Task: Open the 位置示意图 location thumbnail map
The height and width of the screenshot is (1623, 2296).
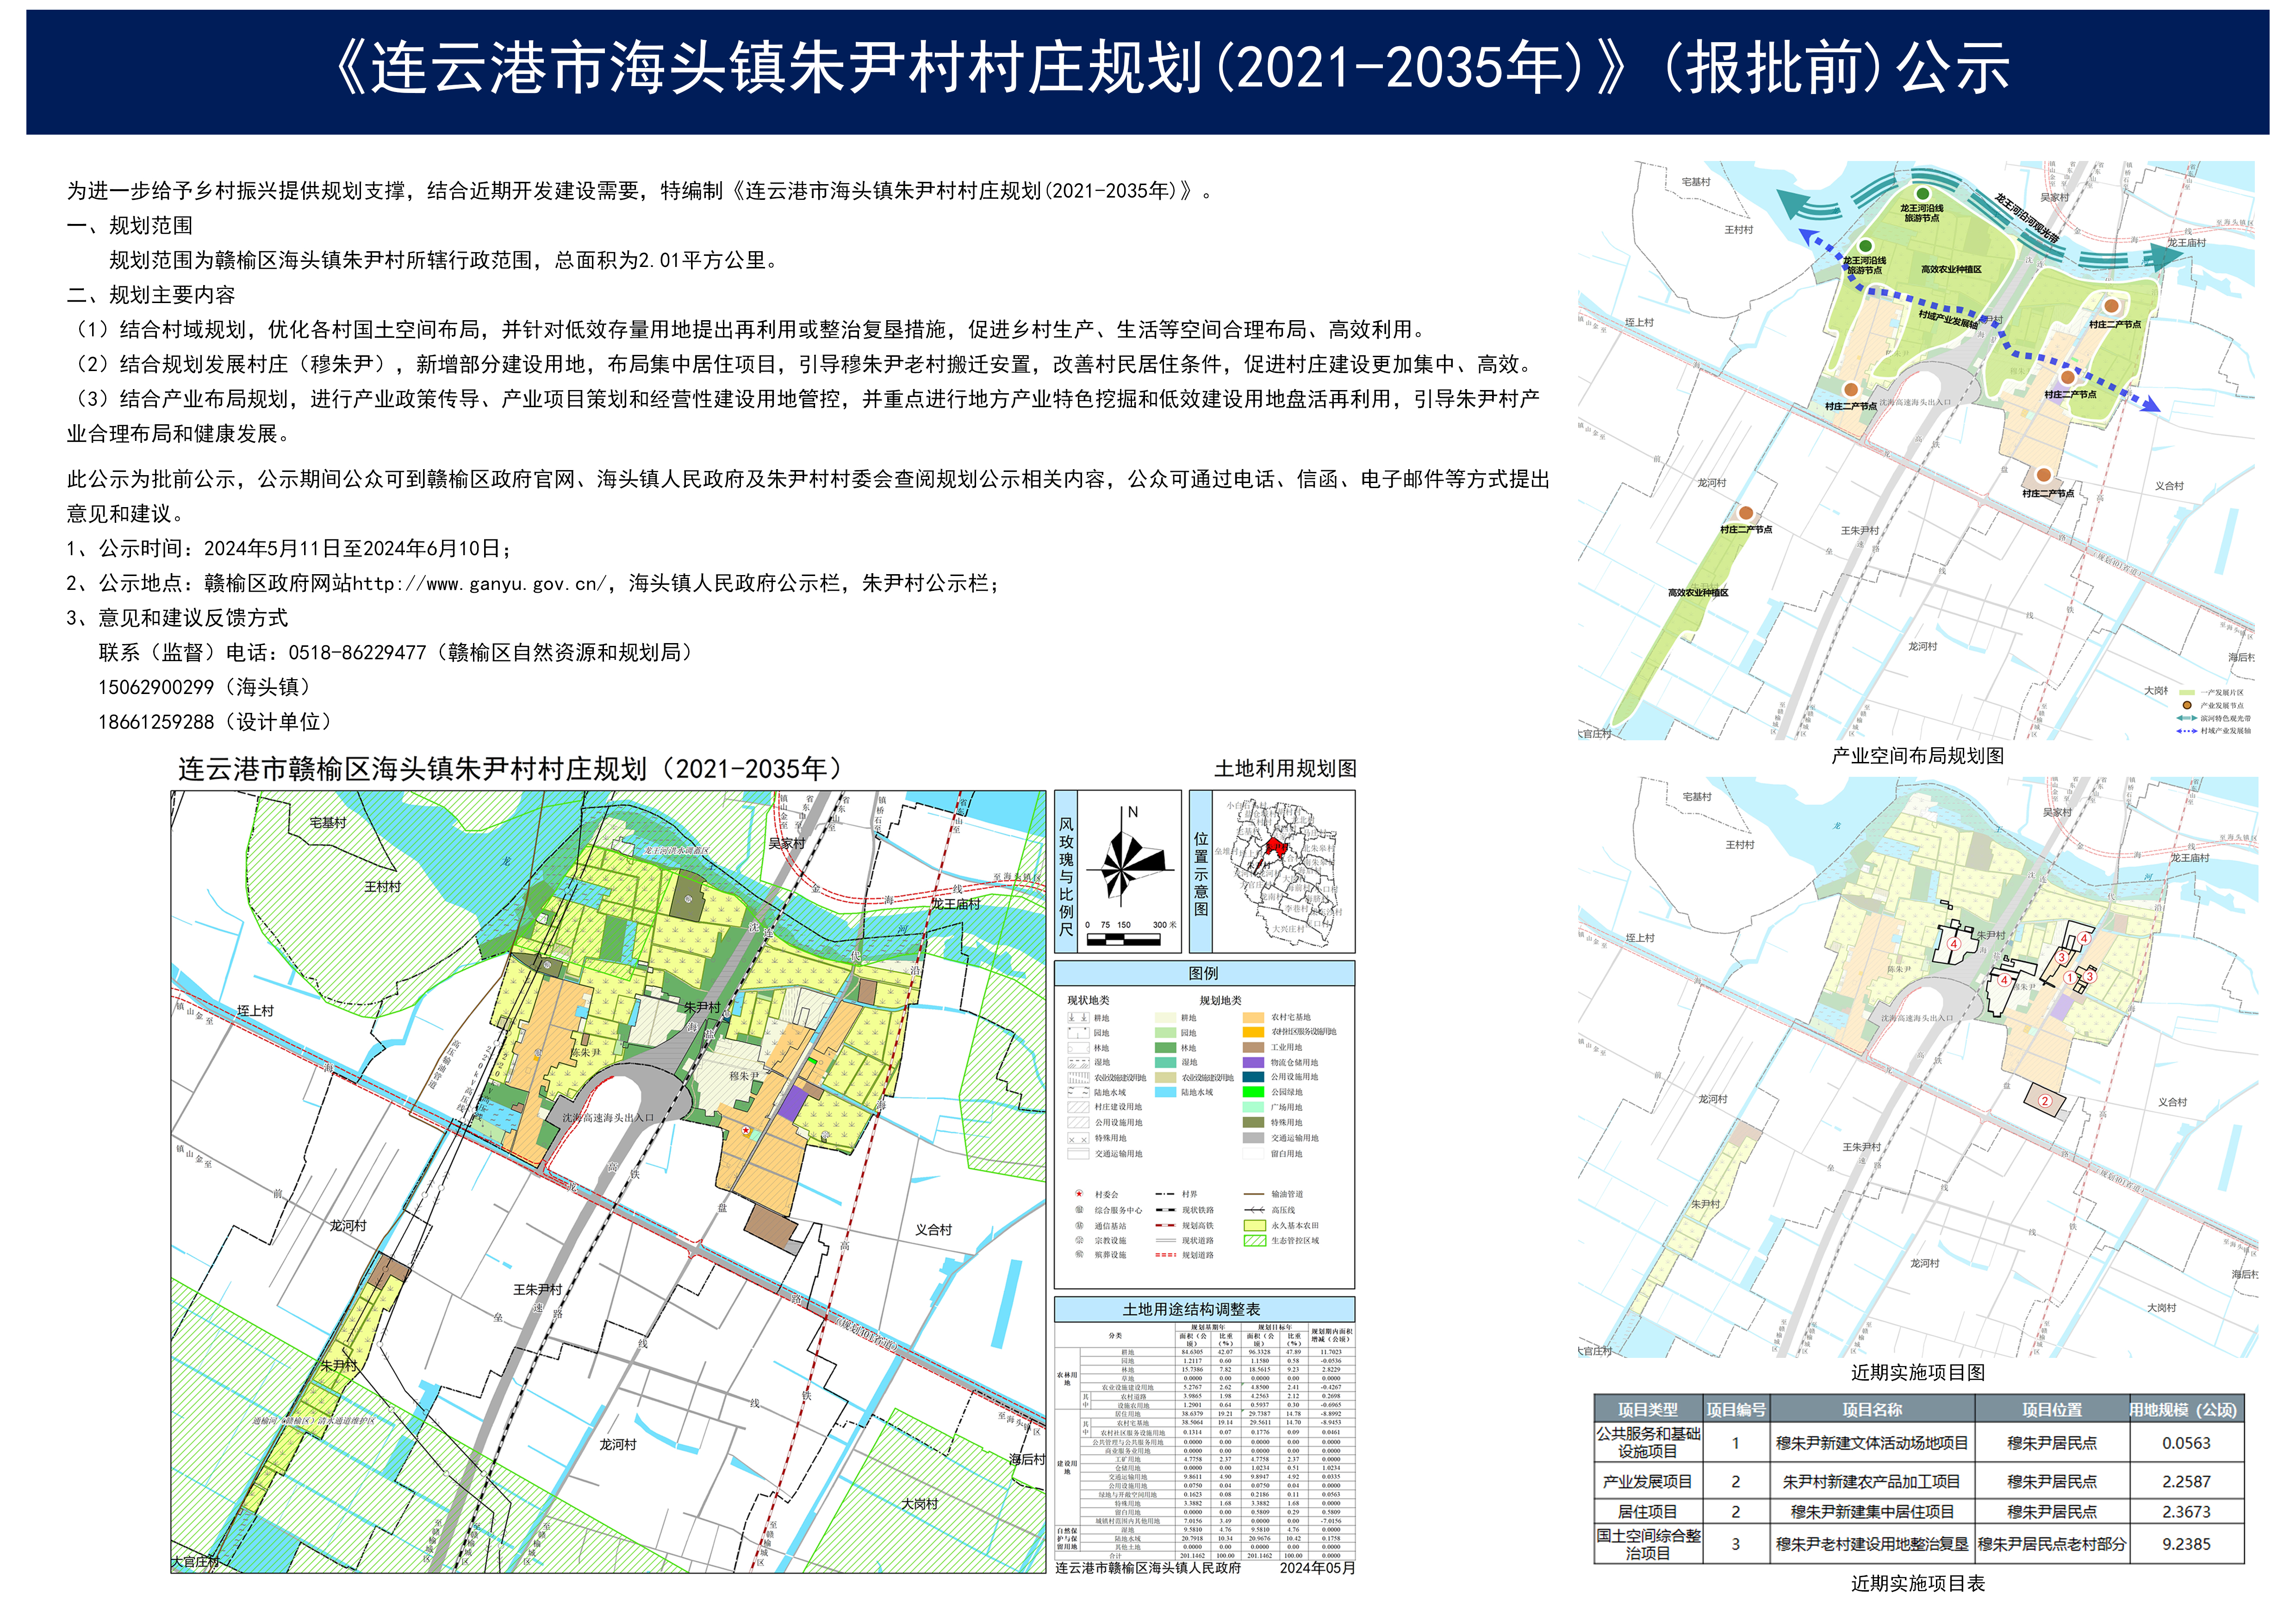Action: (1284, 872)
